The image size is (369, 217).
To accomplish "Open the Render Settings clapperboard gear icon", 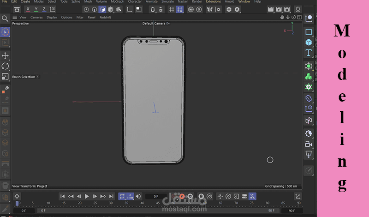I will pos(287,9).
